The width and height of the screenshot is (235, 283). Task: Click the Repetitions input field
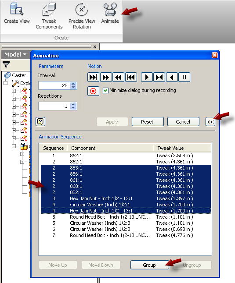[x=54, y=106]
